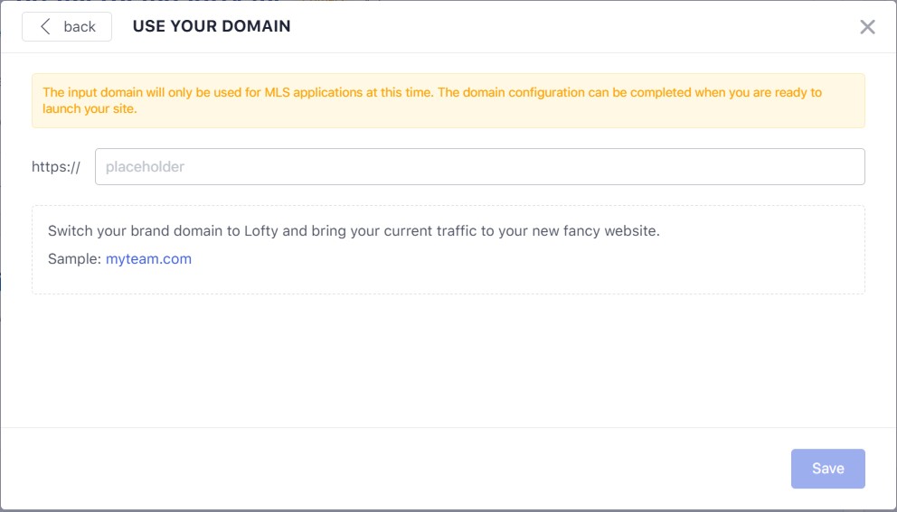Close the Use Your Domain dialog

[x=867, y=27]
